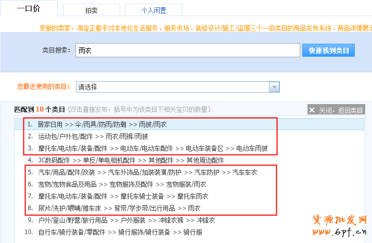This screenshot has width=372, height=243.
Task: Select the 个人闲置 tab
Action: pyautogui.click(x=154, y=10)
